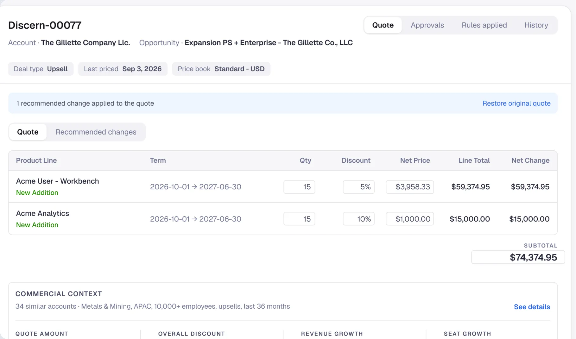
Task: Click the COMMERCIAL CONTEXT heading
Action: [x=59, y=294]
